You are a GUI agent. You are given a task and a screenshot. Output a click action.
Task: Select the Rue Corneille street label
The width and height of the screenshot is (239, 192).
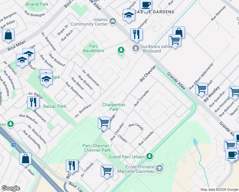[142, 98]
